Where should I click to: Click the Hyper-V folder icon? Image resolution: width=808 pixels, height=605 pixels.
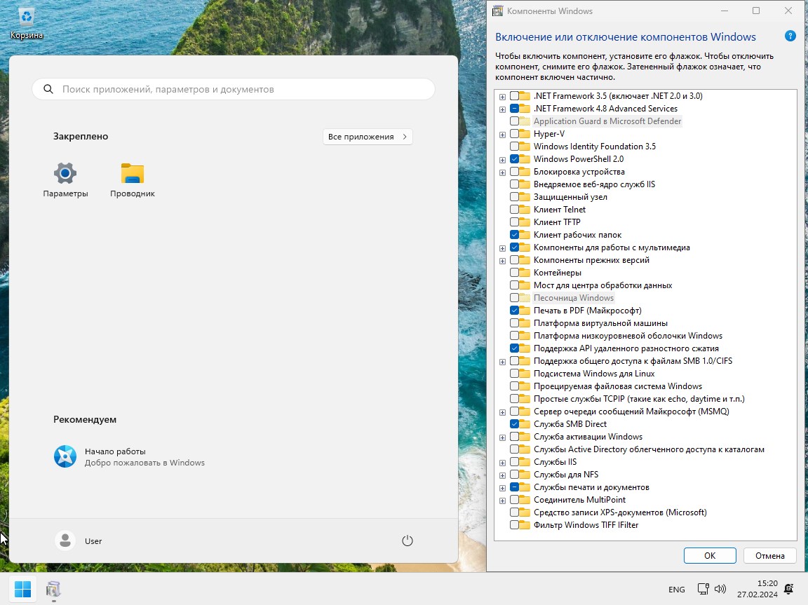point(525,134)
